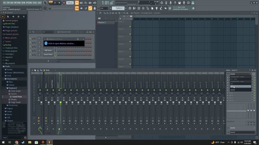Expand Demo projects folder
This screenshot has width=259, height=145.
point(11,51)
